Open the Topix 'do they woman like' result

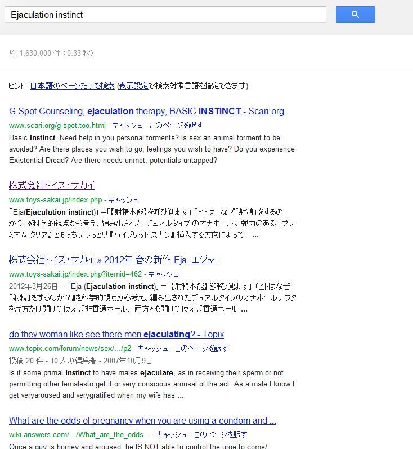(x=116, y=334)
